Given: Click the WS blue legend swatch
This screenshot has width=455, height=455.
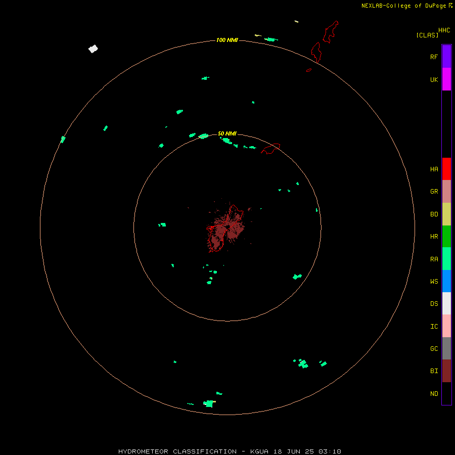Looking at the screenshot, I should (446, 281).
